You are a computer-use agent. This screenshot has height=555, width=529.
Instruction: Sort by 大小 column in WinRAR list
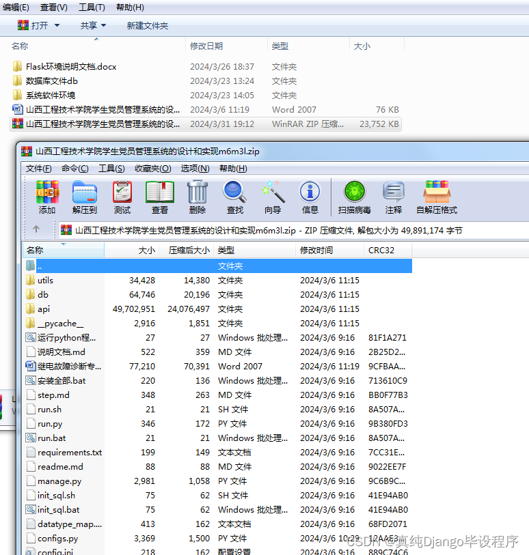[132, 251]
